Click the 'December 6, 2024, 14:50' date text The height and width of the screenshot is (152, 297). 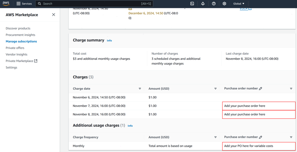point(146,13)
